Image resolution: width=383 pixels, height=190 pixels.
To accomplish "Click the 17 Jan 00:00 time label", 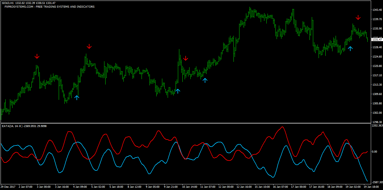I will [x=298, y=187].
